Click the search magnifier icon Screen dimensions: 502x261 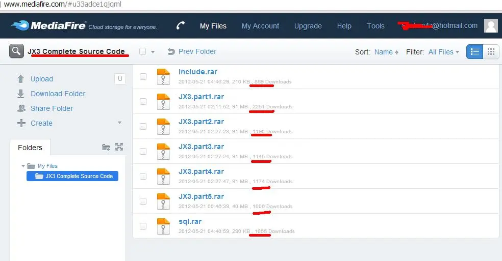click(16, 51)
